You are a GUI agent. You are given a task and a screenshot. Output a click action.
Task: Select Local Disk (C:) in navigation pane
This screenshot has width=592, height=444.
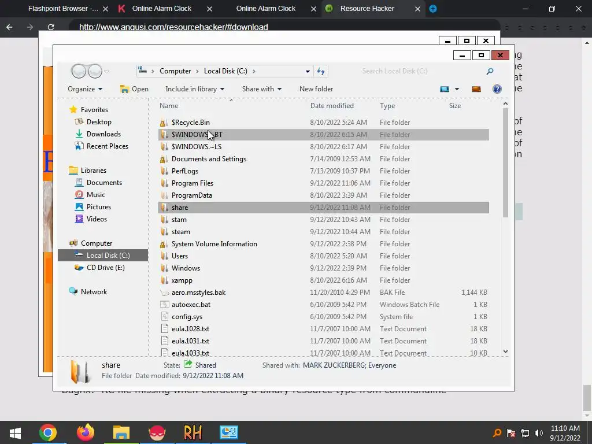tap(103, 255)
